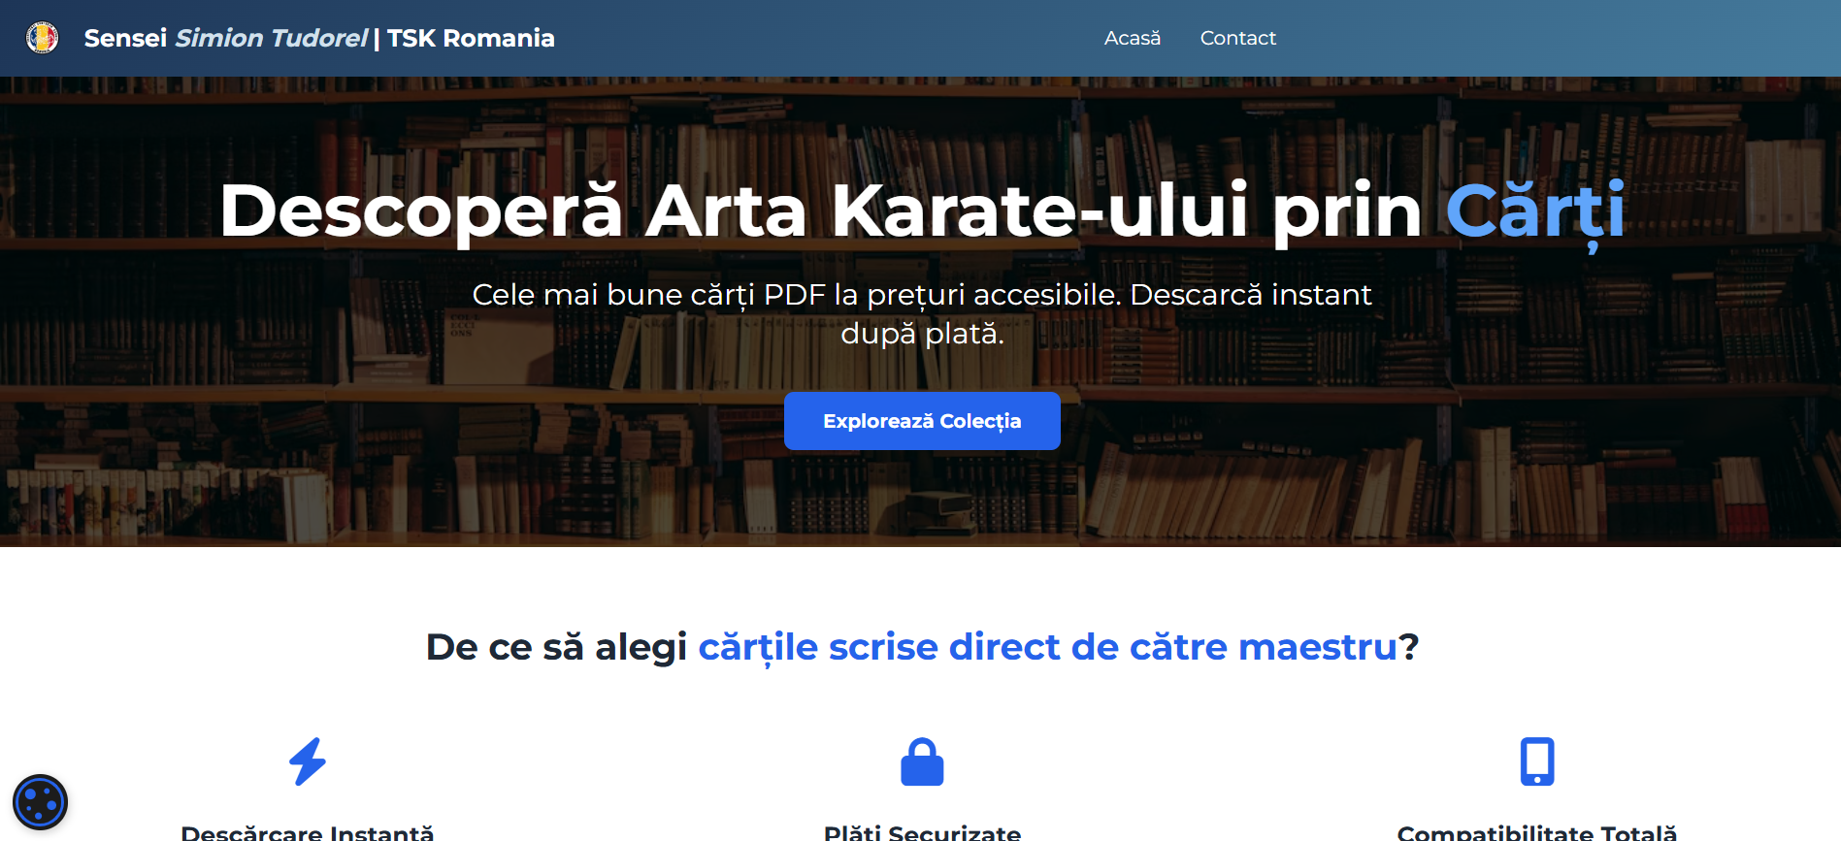Image resolution: width=1841 pixels, height=841 pixels.
Task: Go to the Acasă menu item
Action: [x=1132, y=38]
